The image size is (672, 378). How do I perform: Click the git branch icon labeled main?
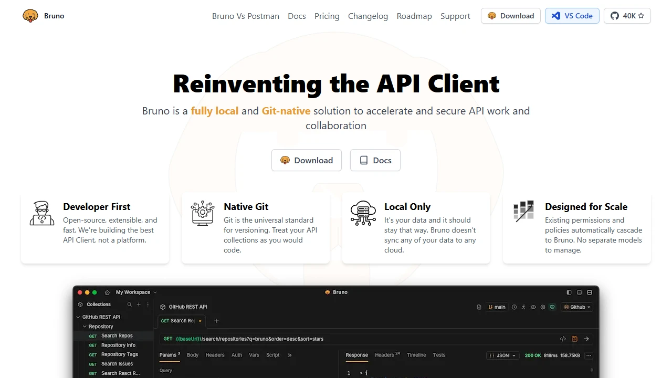(x=497, y=307)
